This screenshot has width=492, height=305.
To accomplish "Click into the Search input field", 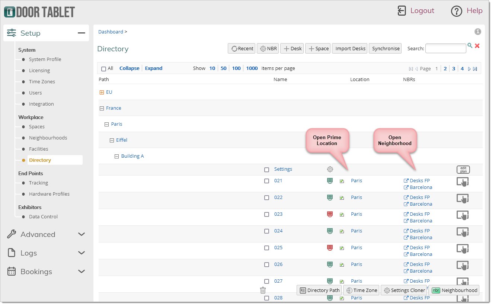I will click(445, 48).
